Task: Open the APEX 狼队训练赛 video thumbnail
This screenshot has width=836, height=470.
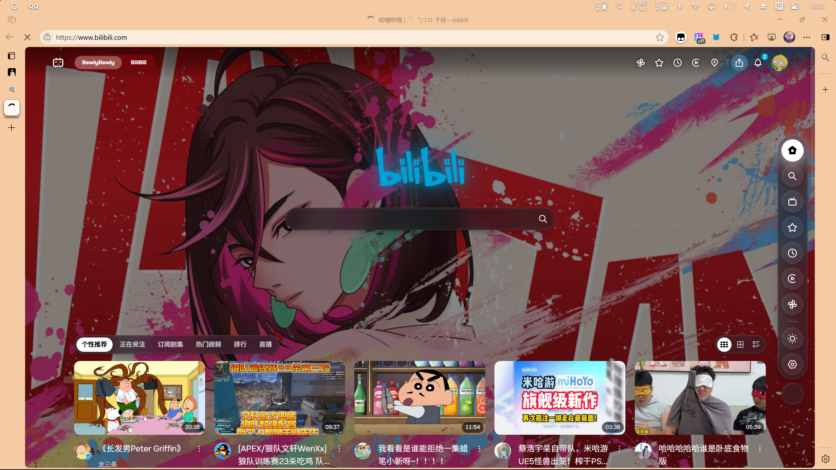Action: point(280,398)
